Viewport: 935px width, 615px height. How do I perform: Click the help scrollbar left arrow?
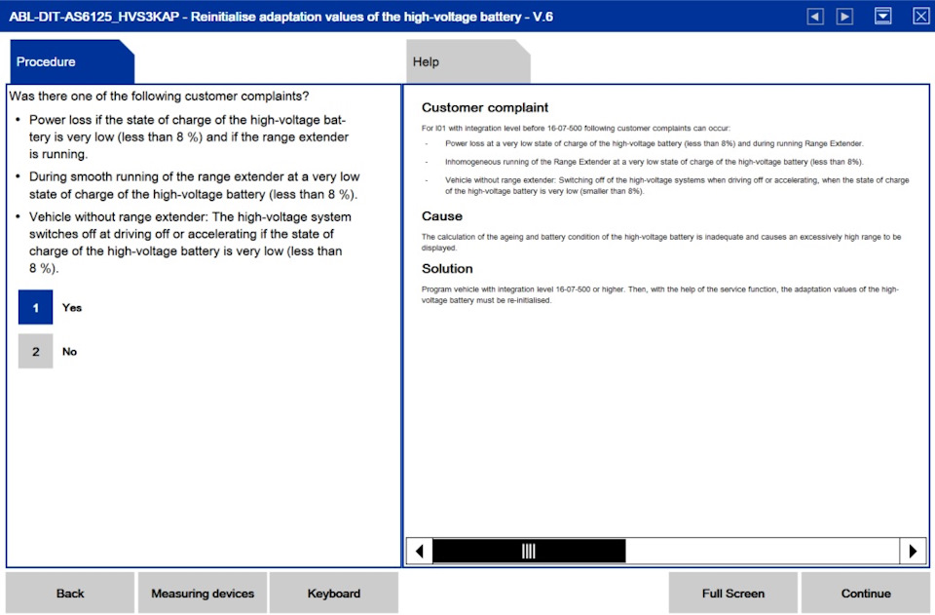pos(419,551)
